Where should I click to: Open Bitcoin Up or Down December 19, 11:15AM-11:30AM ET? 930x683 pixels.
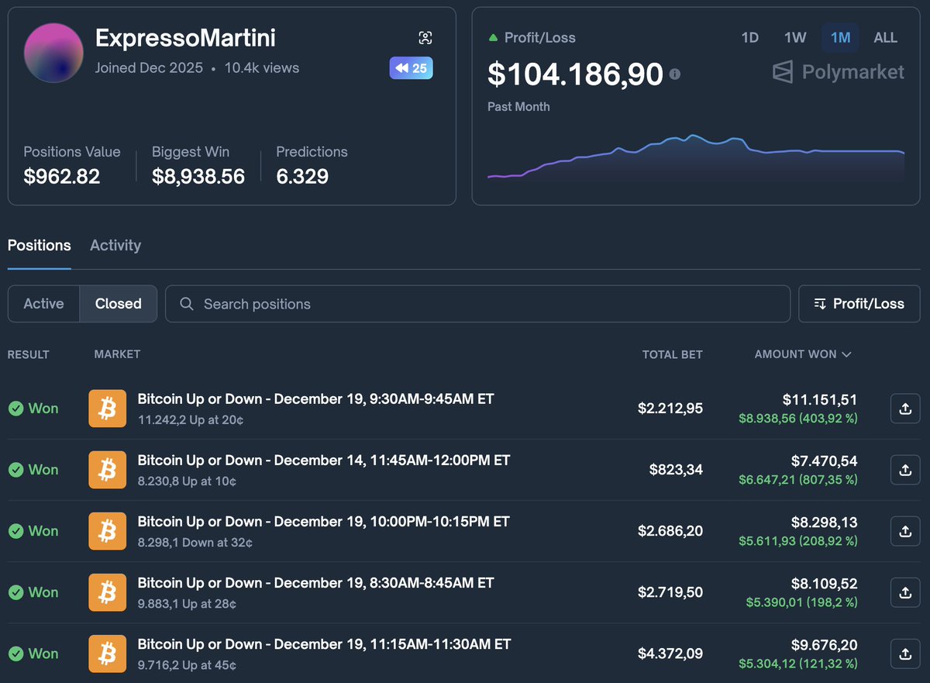click(x=324, y=644)
